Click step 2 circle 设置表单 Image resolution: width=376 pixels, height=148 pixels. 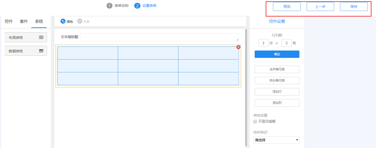point(137,6)
